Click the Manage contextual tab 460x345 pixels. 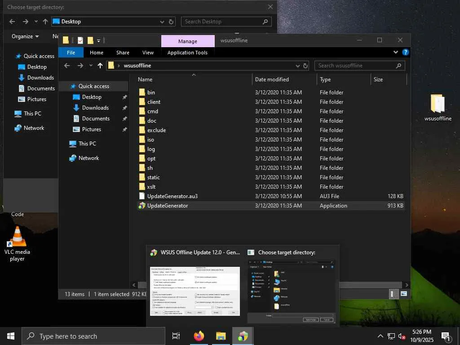(x=188, y=41)
